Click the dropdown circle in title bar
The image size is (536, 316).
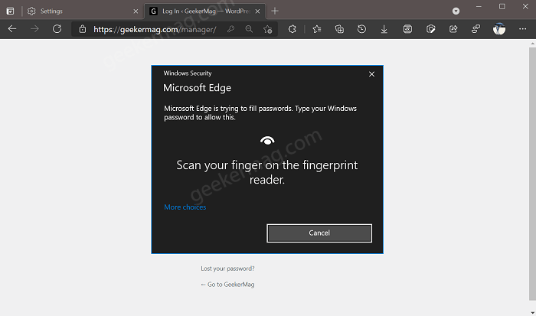point(456,11)
